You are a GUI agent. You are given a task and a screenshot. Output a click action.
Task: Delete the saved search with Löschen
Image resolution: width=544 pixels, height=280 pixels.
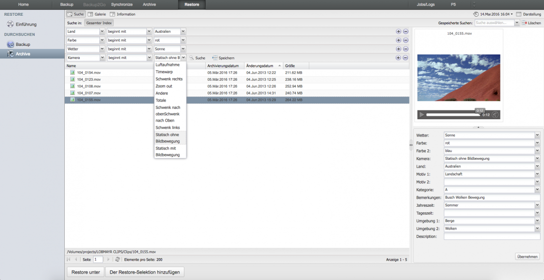click(531, 23)
